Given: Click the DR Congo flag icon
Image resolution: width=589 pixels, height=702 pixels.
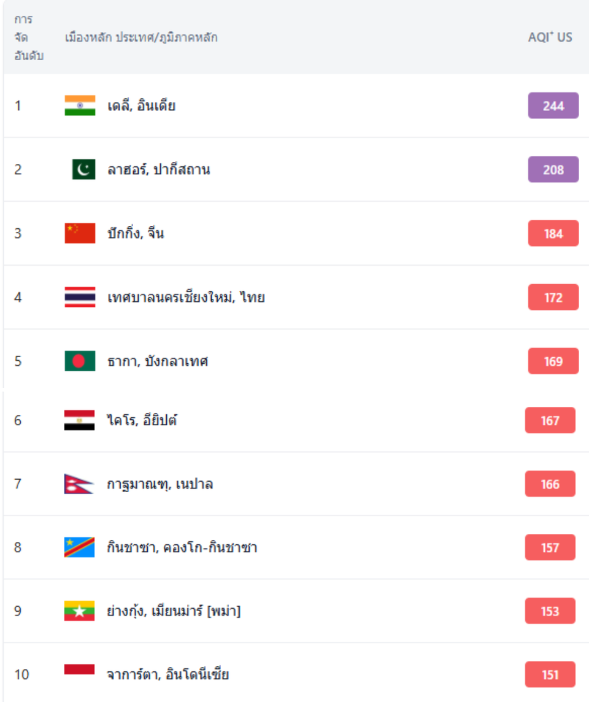Looking at the screenshot, I should [79, 547].
